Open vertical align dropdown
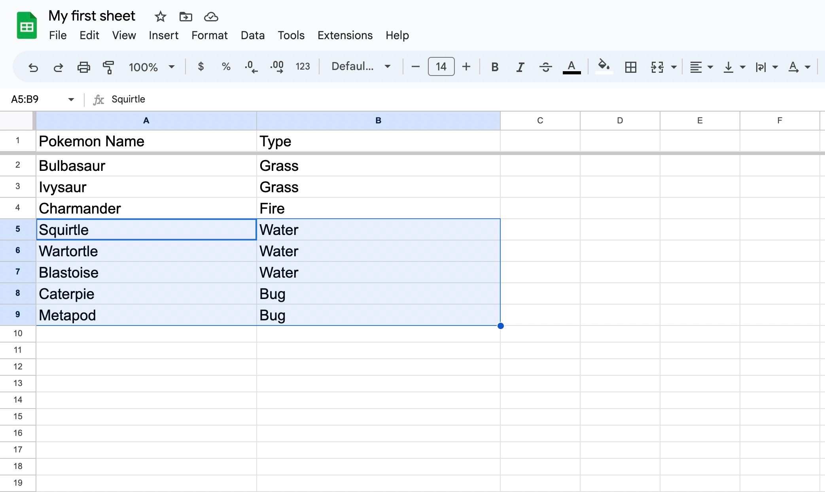 [x=734, y=67]
